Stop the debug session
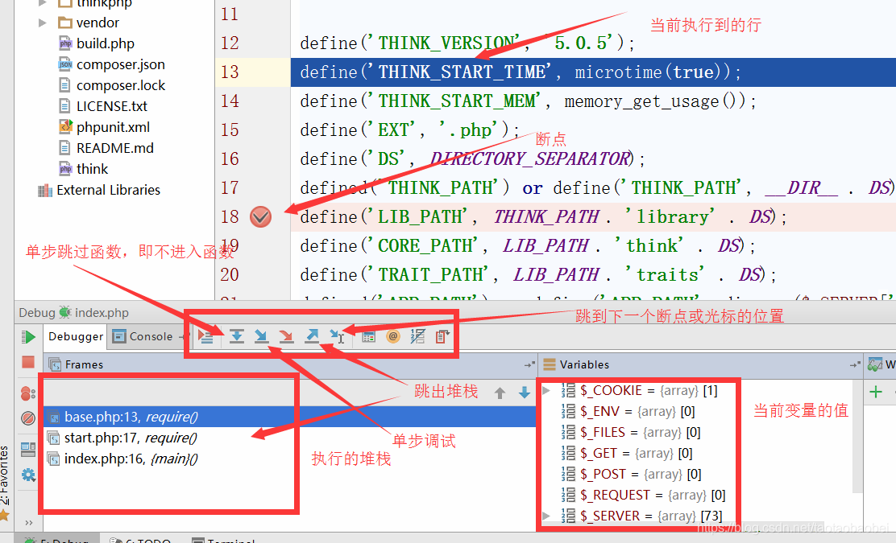Screen dimensions: 896x543 (28, 360)
